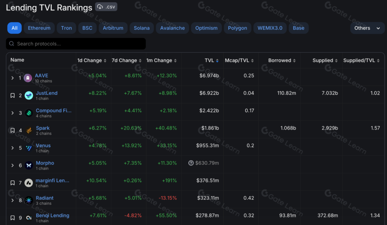Screen dimensions: 387x225
Task: Click the JustLend logo icon
Action: (29, 95)
